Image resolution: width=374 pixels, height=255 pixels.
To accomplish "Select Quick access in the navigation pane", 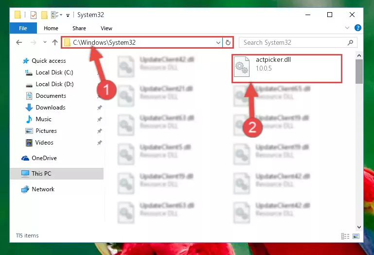I will coord(49,61).
